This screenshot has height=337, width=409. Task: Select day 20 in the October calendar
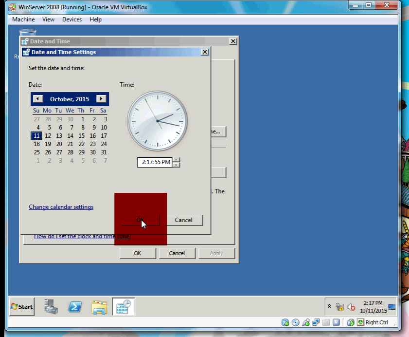pos(59,144)
